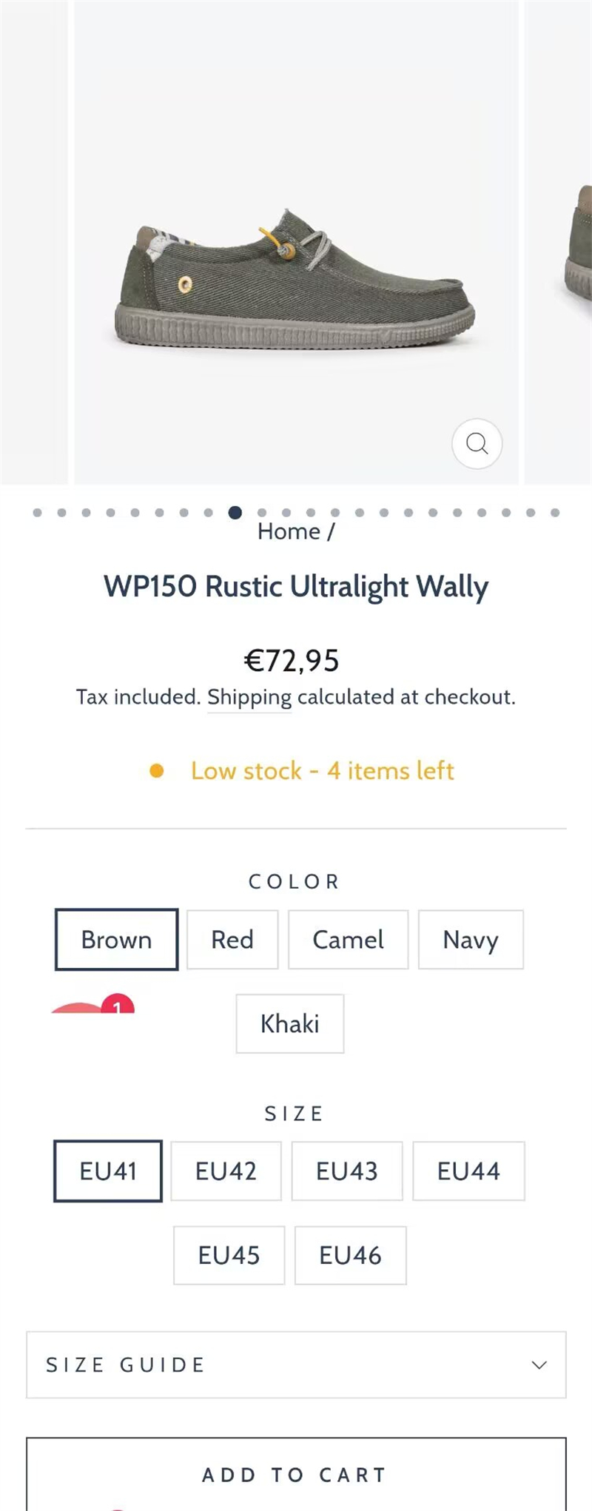Choose size EU45

(x=229, y=1256)
